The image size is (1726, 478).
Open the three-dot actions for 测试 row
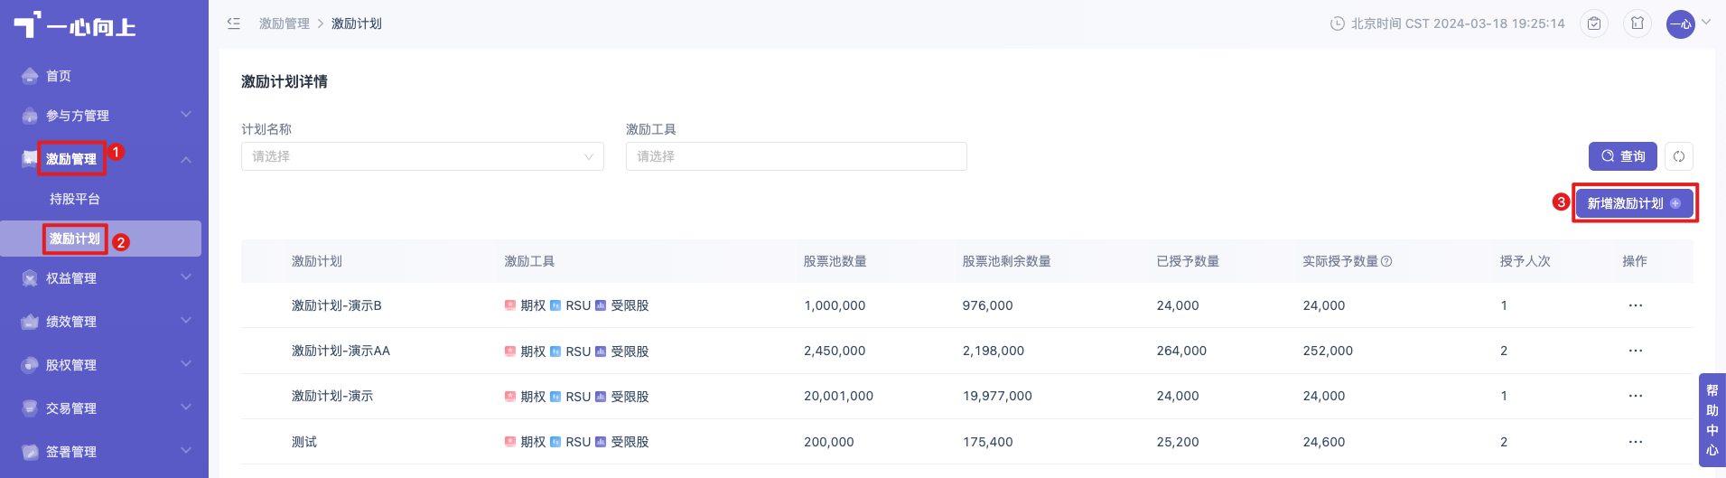click(1636, 442)
